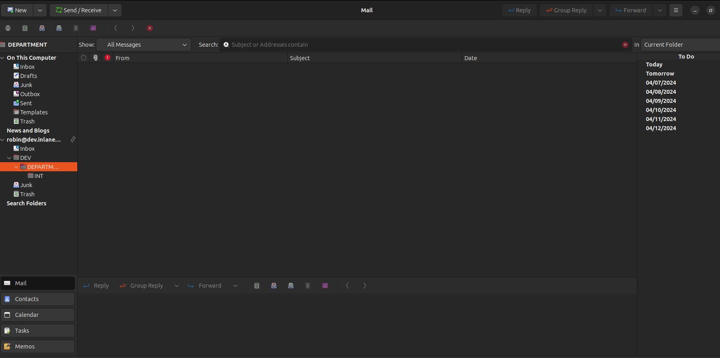
Task: Click the top toolbar delete message trash icon
Action: (25, 28)
